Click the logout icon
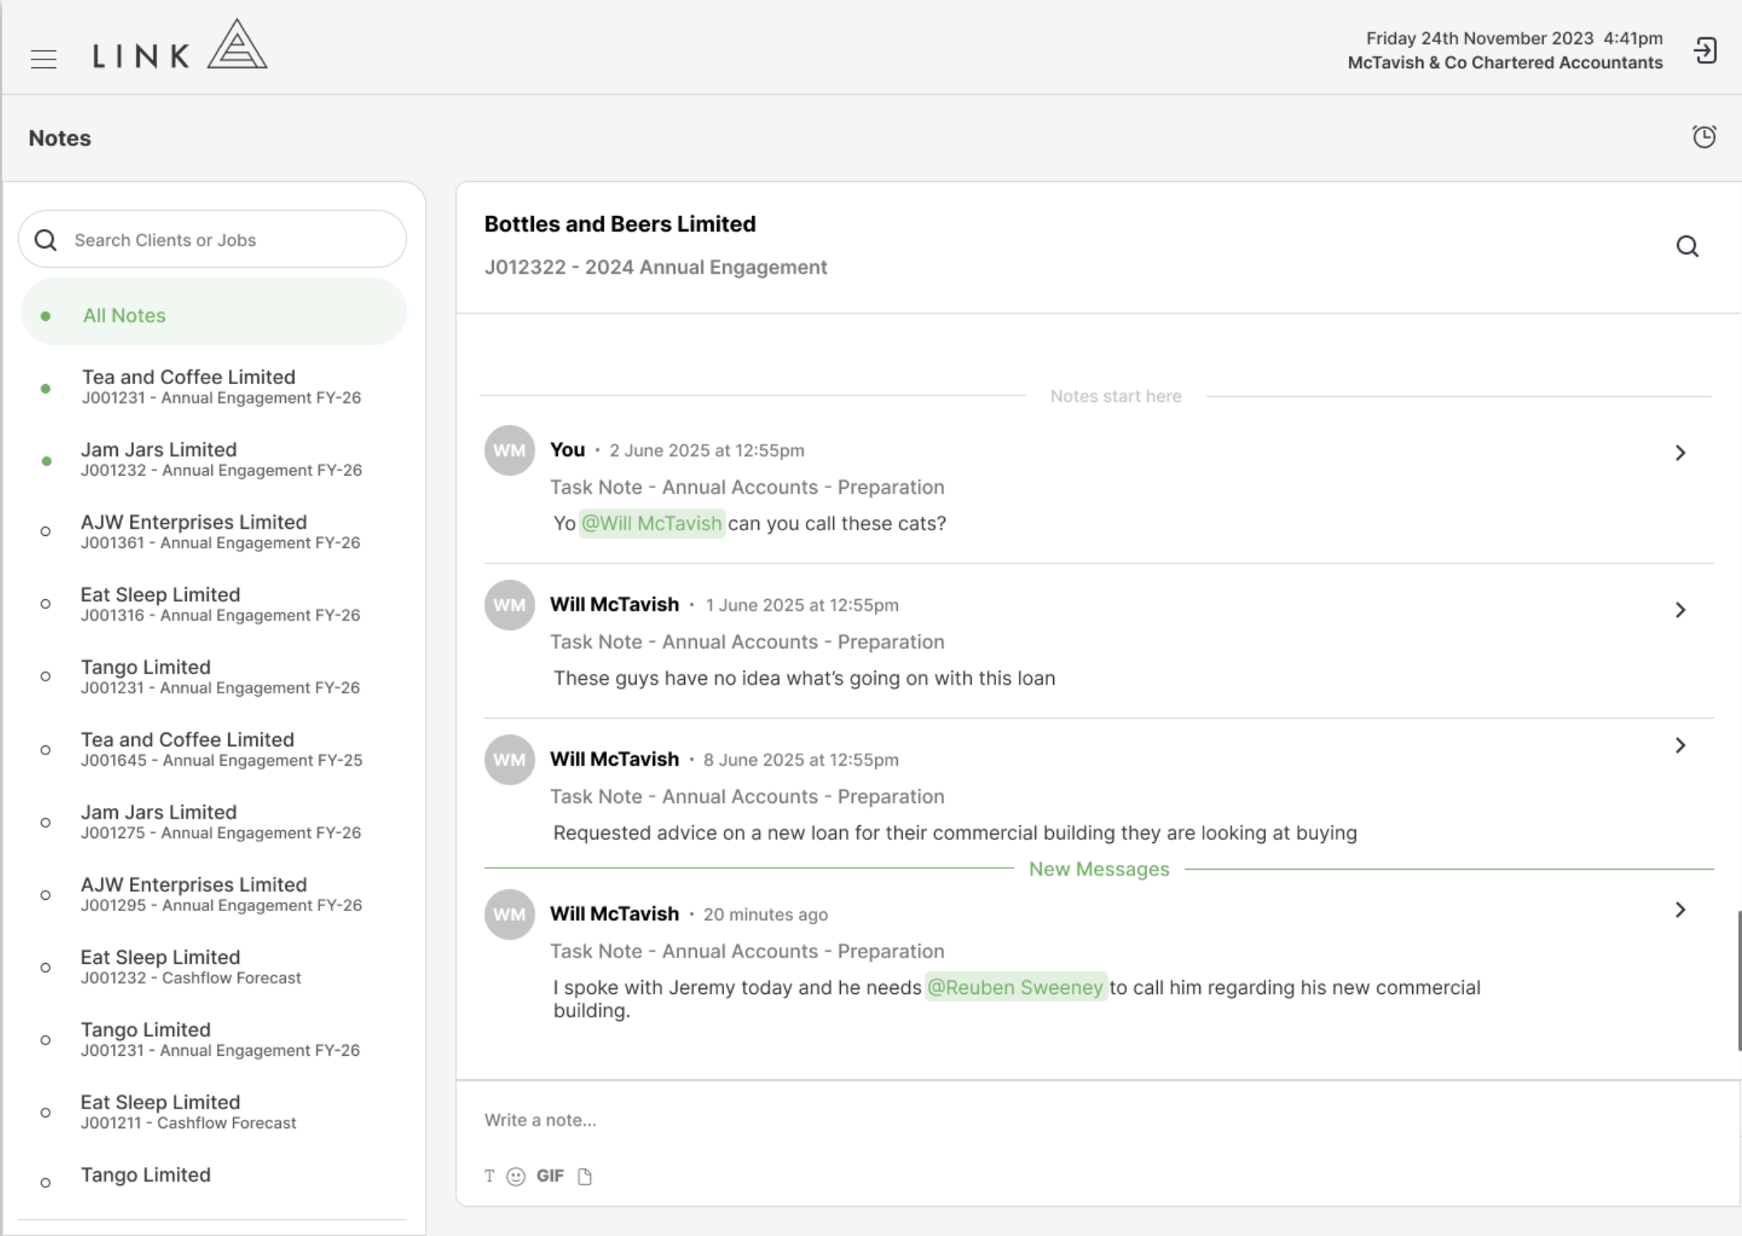The width and height of the screenshot is (1742, 1236). click(1705, 51)
